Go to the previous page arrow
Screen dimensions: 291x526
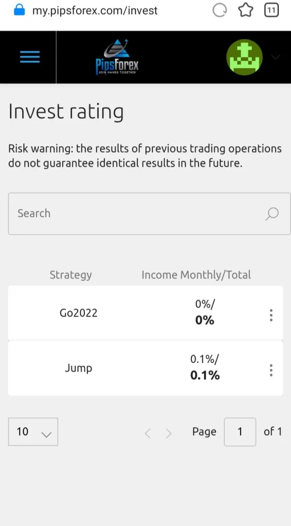pyautogui.click(x=148, y=433)
